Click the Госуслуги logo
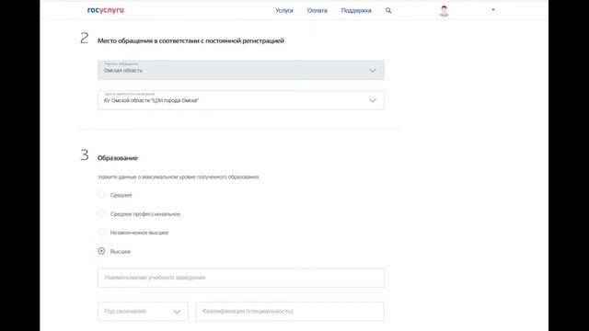 pos(106,10)
